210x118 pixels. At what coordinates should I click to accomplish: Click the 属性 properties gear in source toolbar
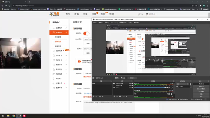pyautogui.click(x=117, y=78)
